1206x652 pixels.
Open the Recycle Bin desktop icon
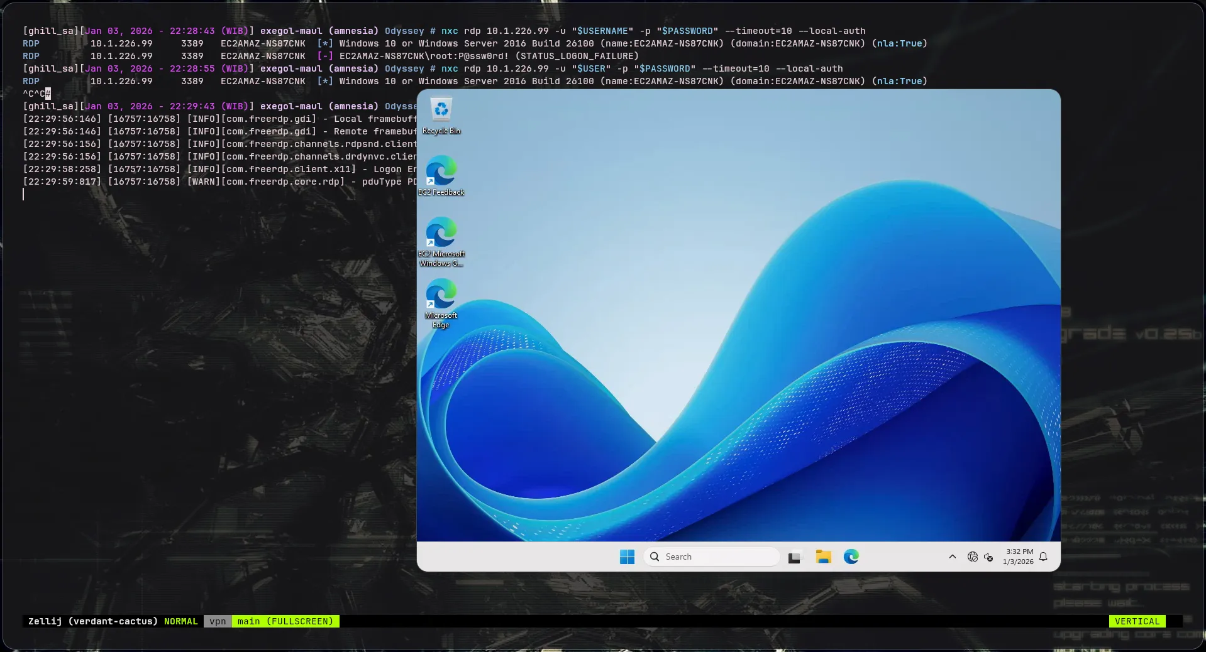tap(441, 111)
